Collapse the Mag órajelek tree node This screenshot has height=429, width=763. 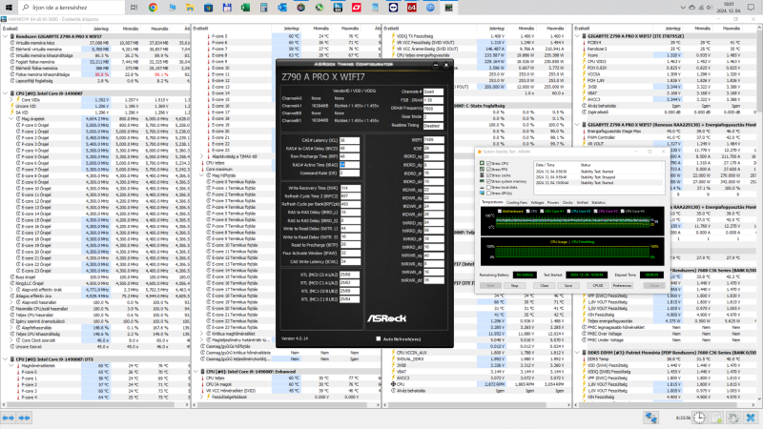(x=11, y=118)
